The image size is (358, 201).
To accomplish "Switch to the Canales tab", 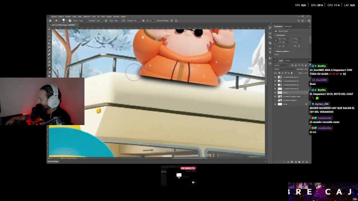I will [x=288, y=61].
